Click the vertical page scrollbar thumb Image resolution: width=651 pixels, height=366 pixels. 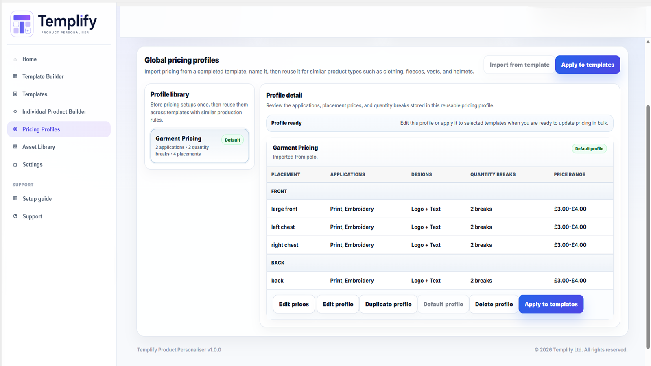pos(648,227)
